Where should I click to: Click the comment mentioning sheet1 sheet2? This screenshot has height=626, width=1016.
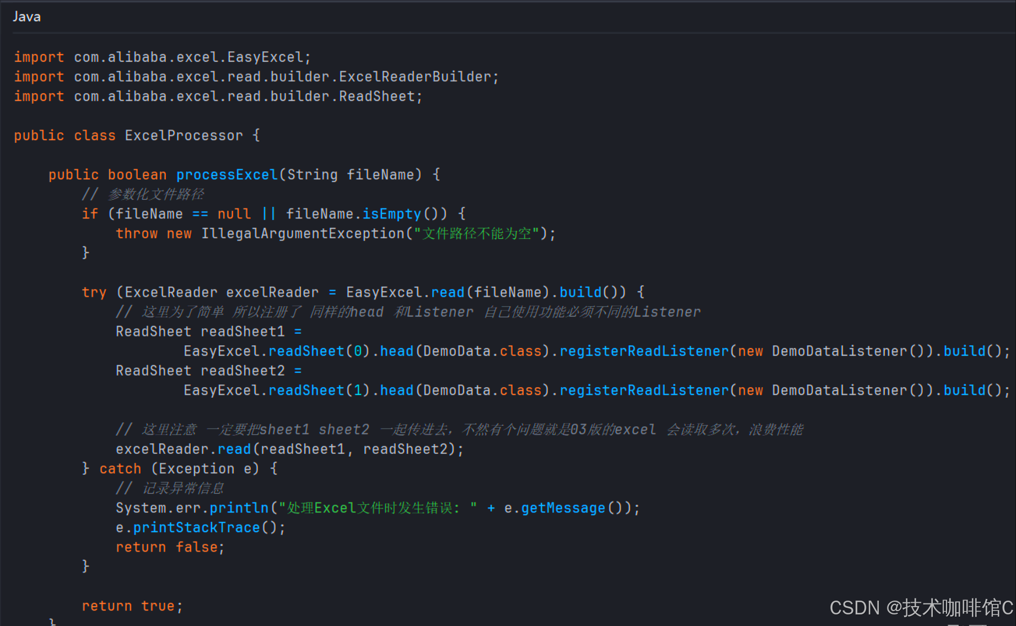tap(459, 430)
